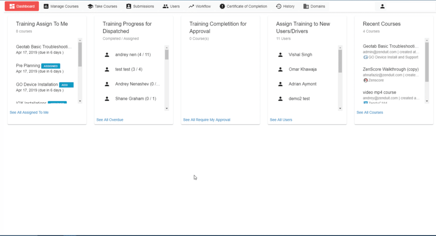The width and height of the screenshot is (436, 236).
Task: Open See All Assigned To Me link
Action: [x=29, y=112]
